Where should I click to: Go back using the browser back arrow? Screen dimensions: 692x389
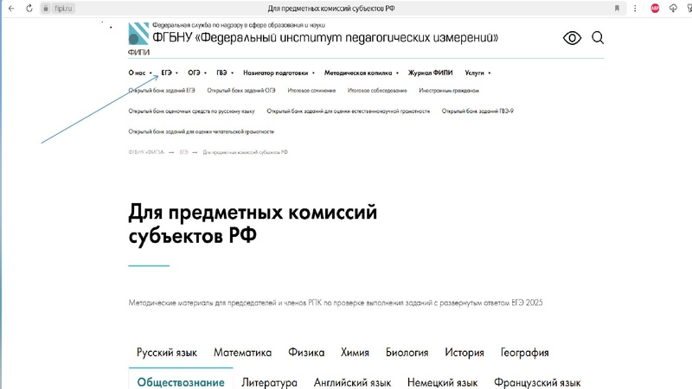pos(11,9)
